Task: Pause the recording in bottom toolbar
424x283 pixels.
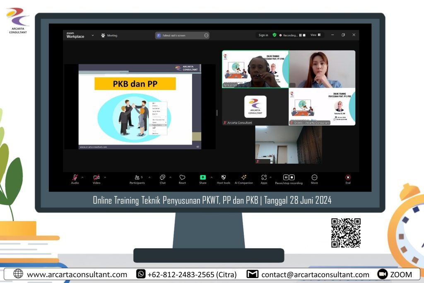Action: point(286,177)
